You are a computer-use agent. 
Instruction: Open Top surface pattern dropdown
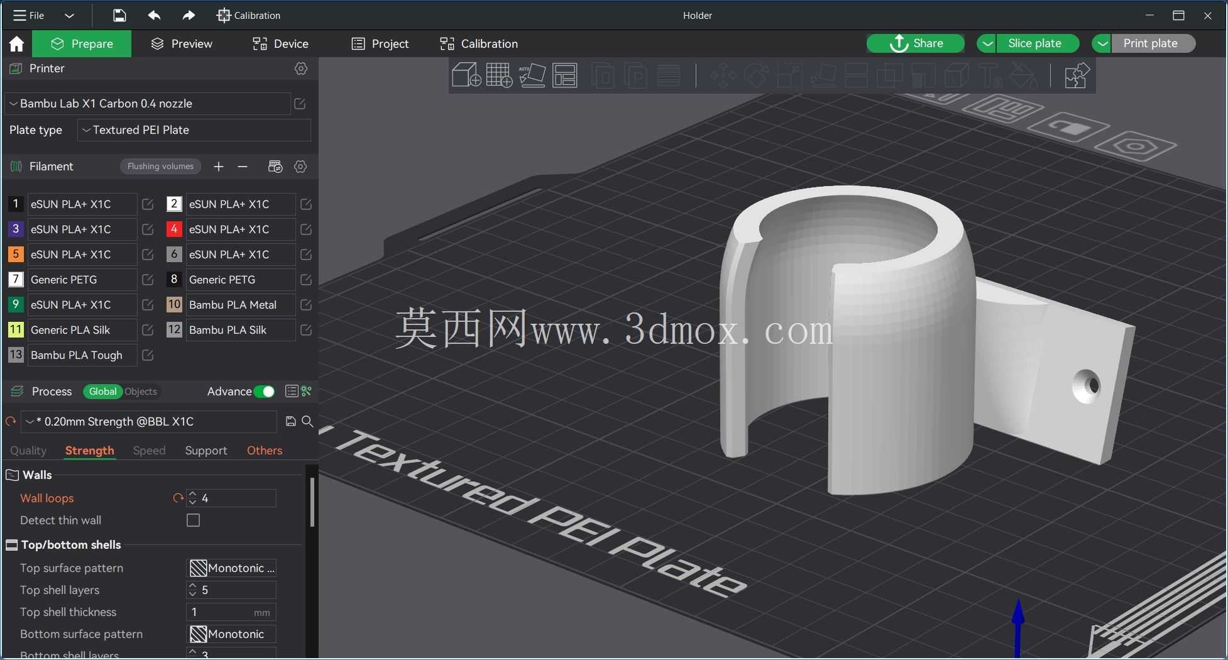pyautogui.click(x=232, y=568)
